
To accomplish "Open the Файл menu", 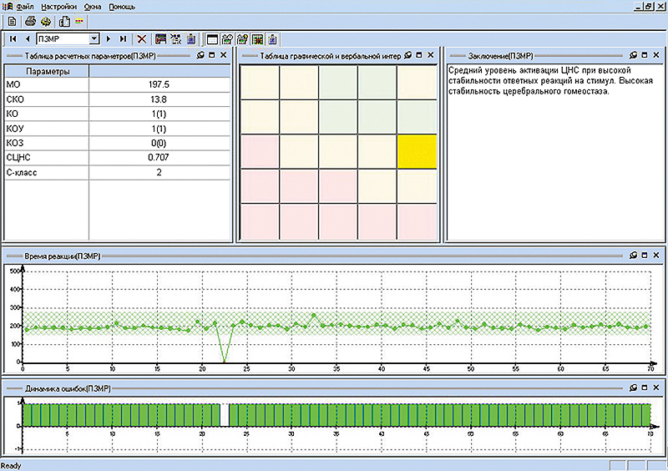I will point(25,6).
